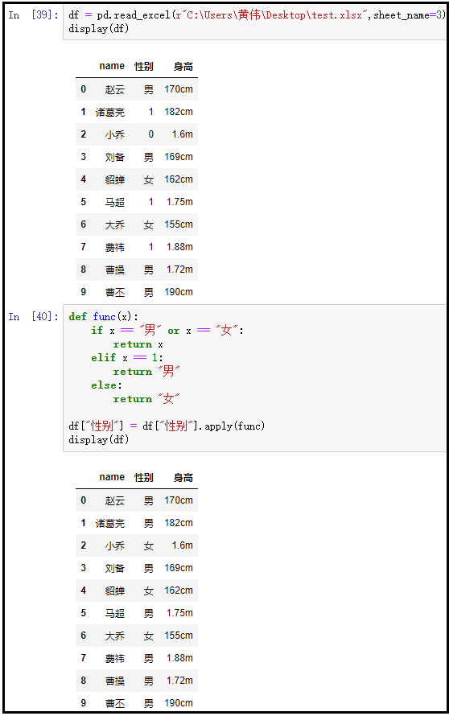The image size is (449, 716).
Task: Click 小乔's 性别 cell 女 in In [40] output
Action: click(x=148, y=545)
